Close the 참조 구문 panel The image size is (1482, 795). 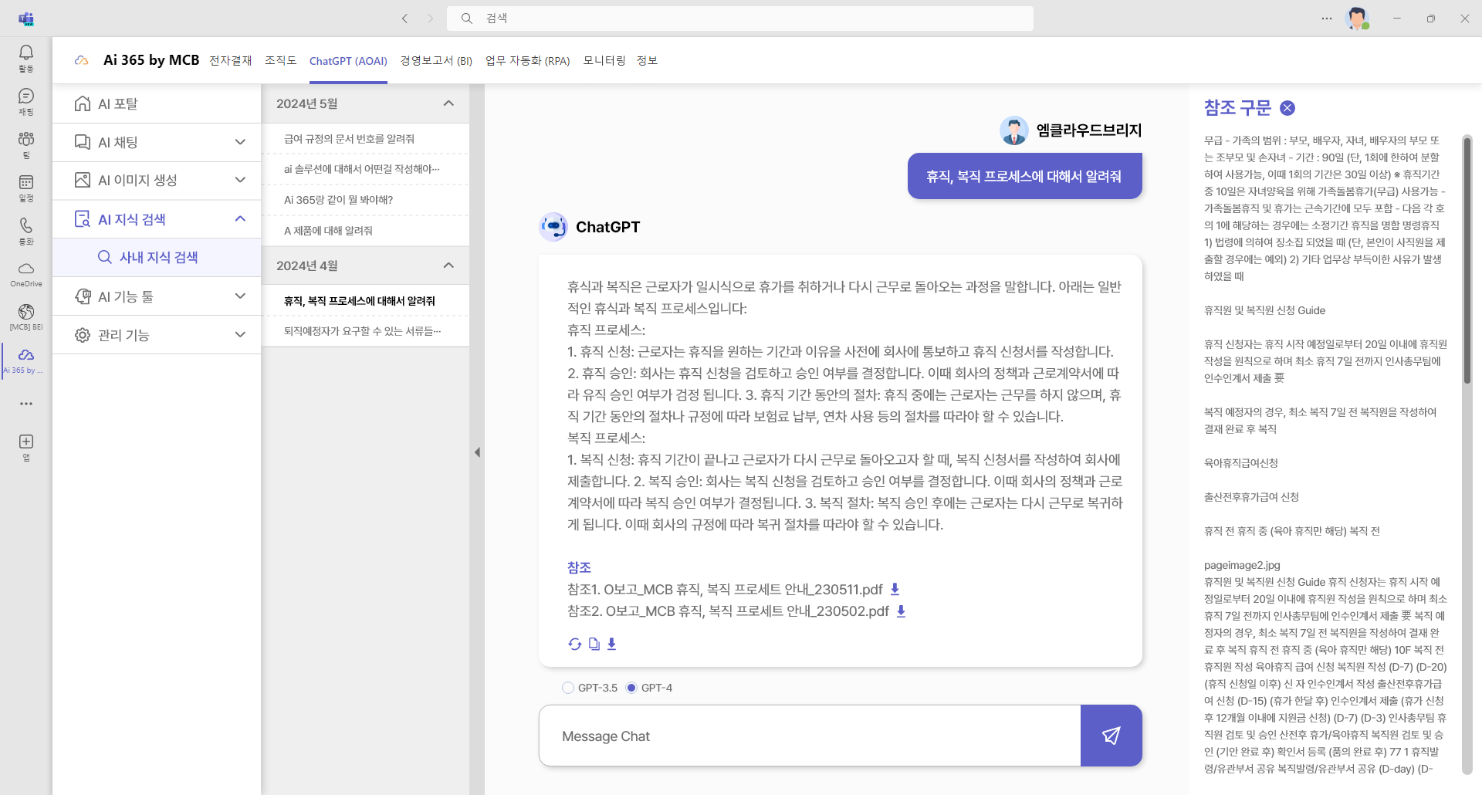1287,108
